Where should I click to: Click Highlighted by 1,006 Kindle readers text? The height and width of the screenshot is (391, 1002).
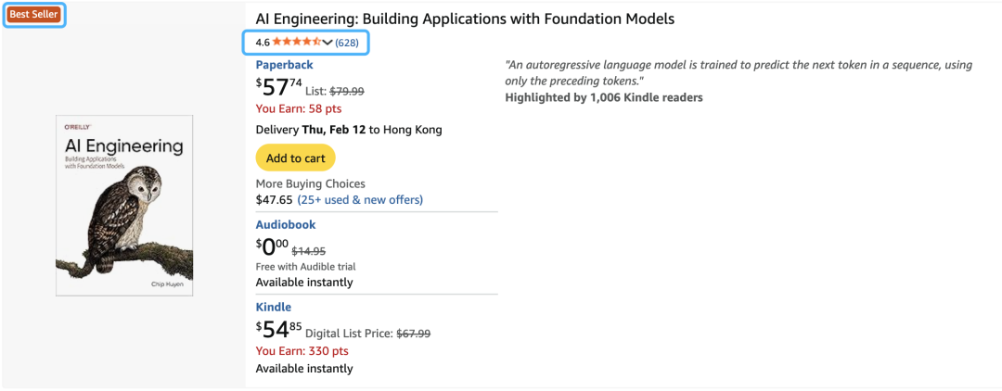point(604,97)
